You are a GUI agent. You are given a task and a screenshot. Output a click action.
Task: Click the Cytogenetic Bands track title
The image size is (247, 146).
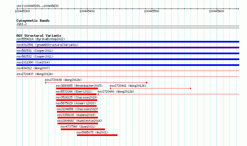tap(33, 21)
